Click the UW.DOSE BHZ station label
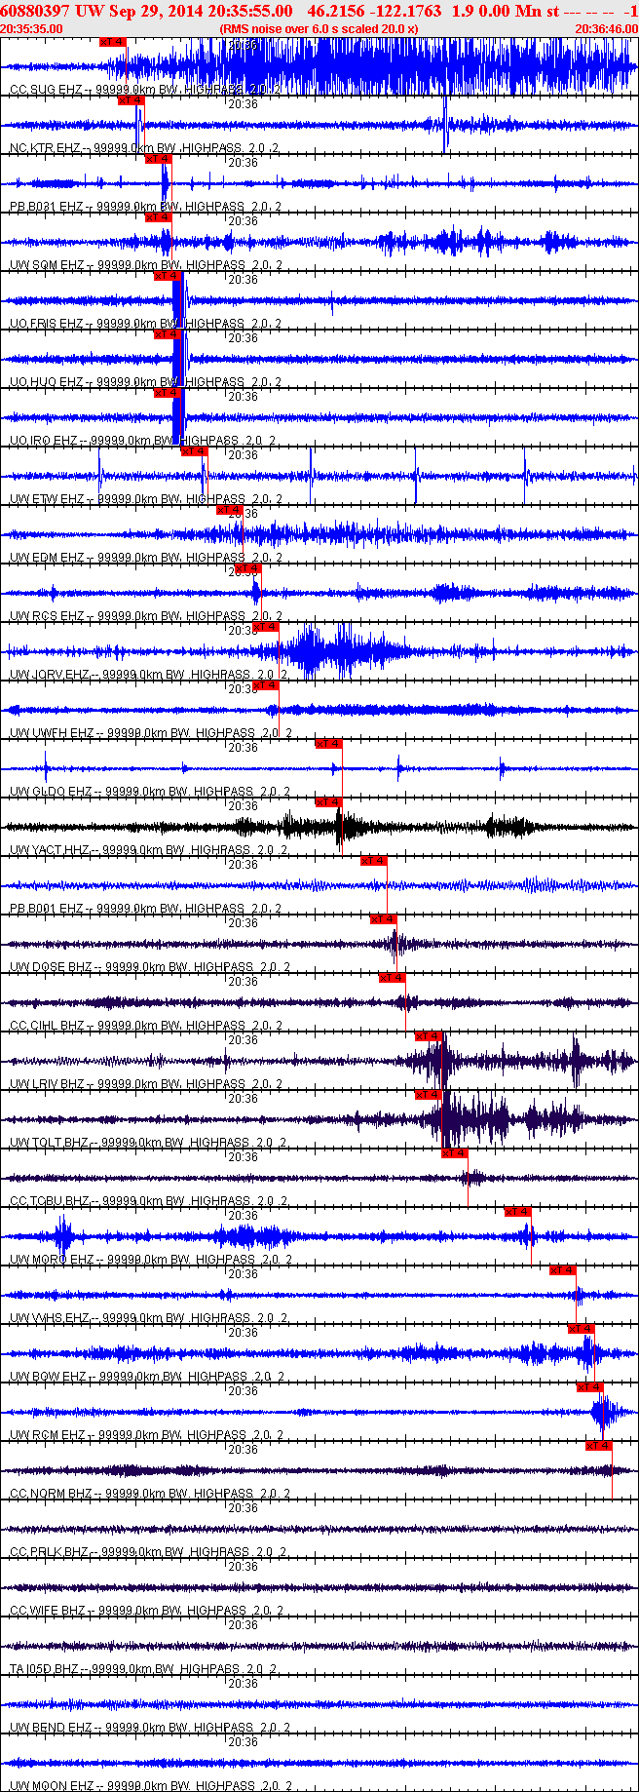This screenshot has width=639, height=1792. pyautogui.click(x=52, y=967)
